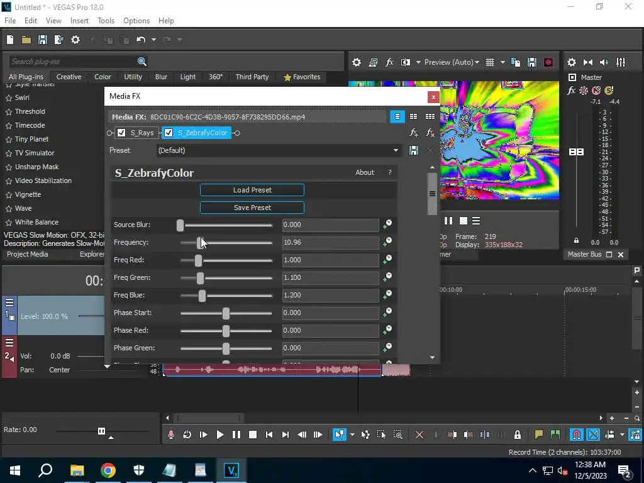Screen dimensions: 644x483
Task: Click Record microphone button in transport
Action: [x=171, y=435]
